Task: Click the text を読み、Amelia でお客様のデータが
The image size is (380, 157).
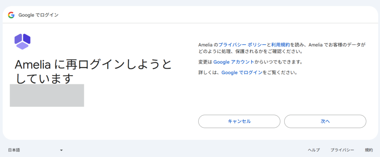Action: click(x=328, y=44)
